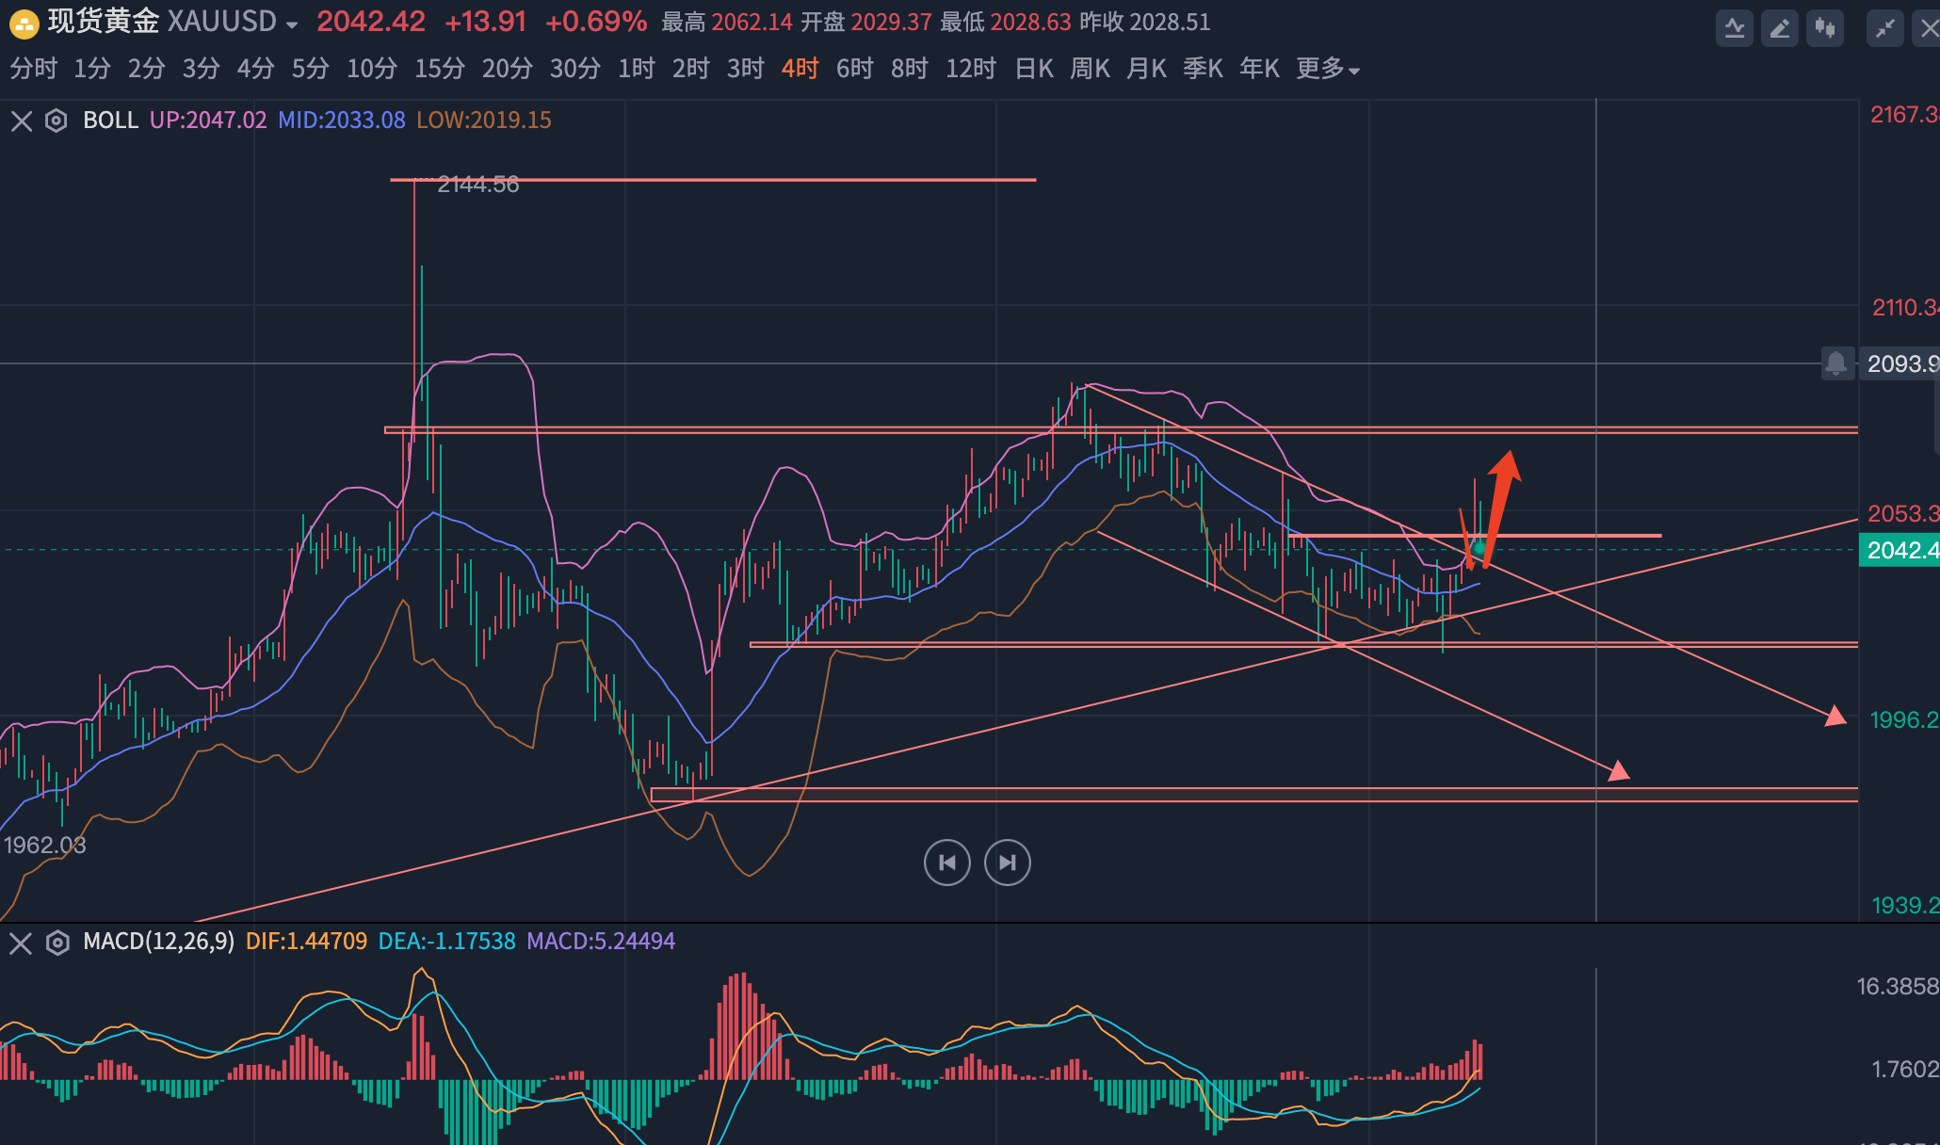
Task: Select the 8时 timeframe
Action: click(x=910, y=69)
